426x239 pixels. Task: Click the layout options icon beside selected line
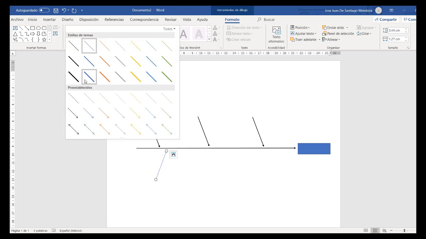[x=173, y=154]
